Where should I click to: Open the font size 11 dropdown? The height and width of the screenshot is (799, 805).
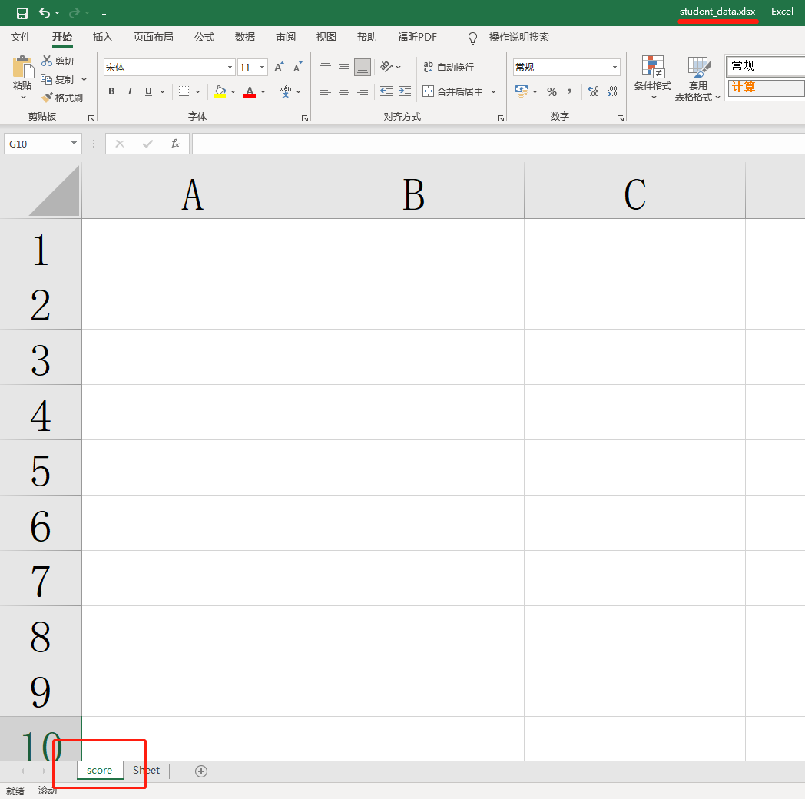[x=263, y=68]
